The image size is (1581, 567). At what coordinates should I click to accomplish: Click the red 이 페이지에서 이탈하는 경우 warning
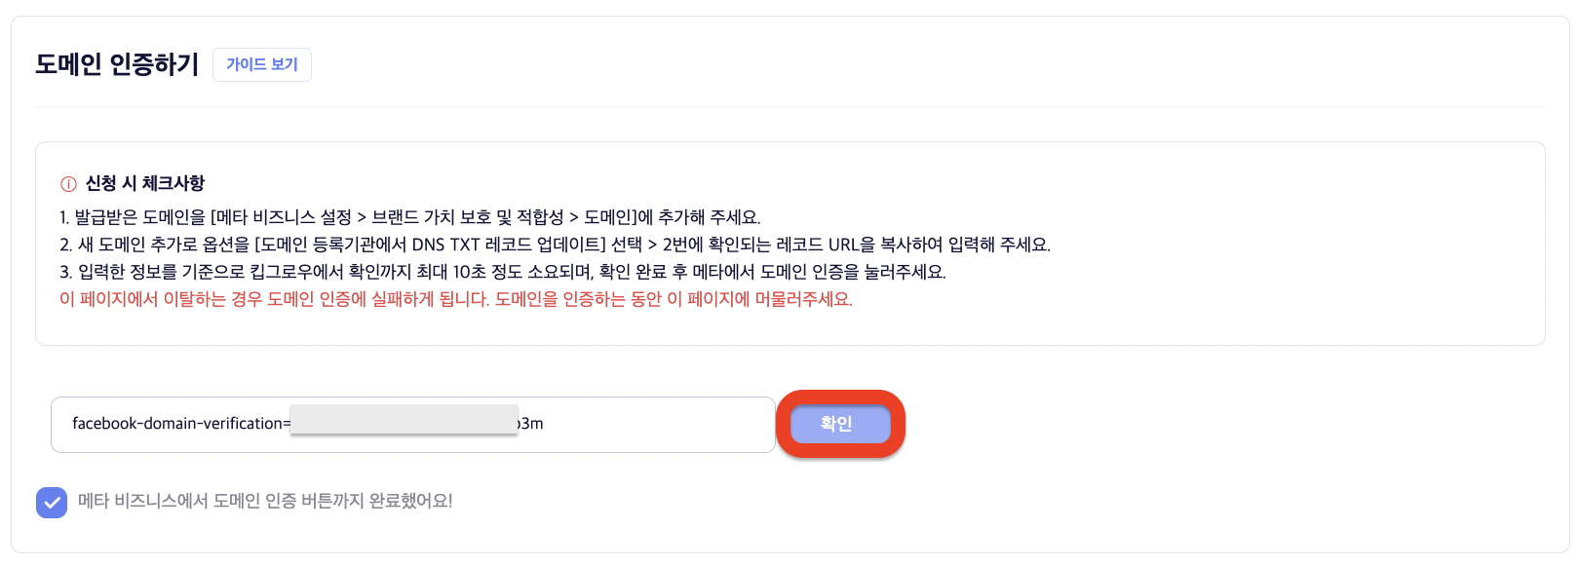coord(273,299)
